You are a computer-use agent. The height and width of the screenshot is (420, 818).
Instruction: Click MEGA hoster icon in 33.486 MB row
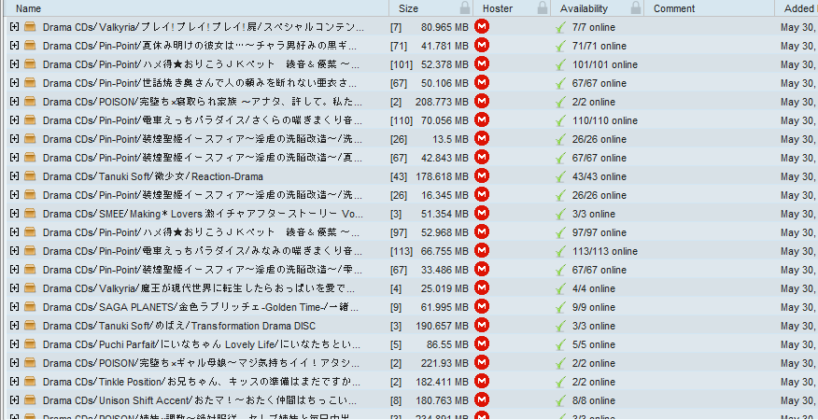coord(482,269)
